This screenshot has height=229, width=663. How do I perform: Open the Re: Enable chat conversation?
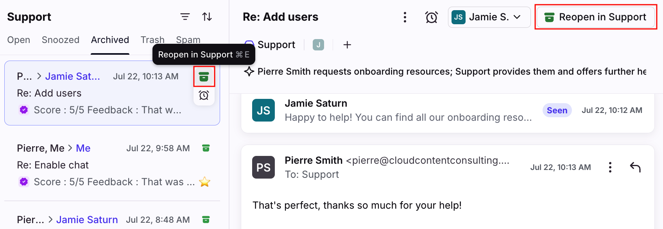[x=112, y=165]
